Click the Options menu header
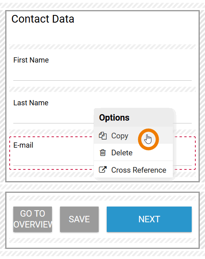Viewport: 205px width, 259px height. coord(133,118)
